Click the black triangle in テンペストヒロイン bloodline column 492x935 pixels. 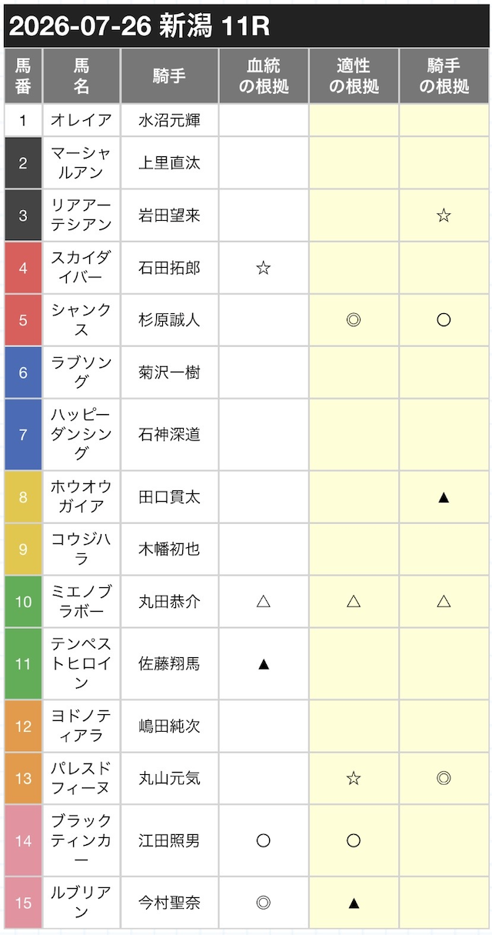pos(263,663)
